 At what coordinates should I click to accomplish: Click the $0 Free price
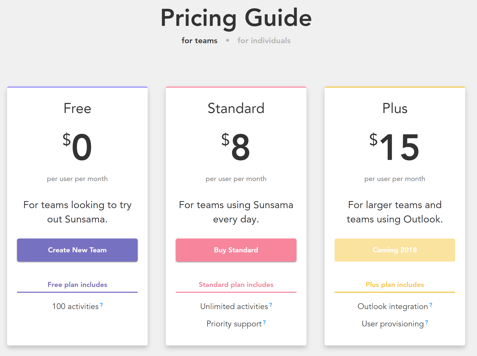(77, 147)
